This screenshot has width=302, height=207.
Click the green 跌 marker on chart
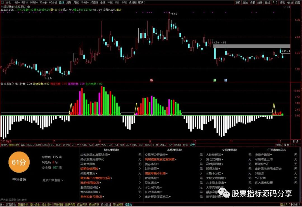coord(215,80)
